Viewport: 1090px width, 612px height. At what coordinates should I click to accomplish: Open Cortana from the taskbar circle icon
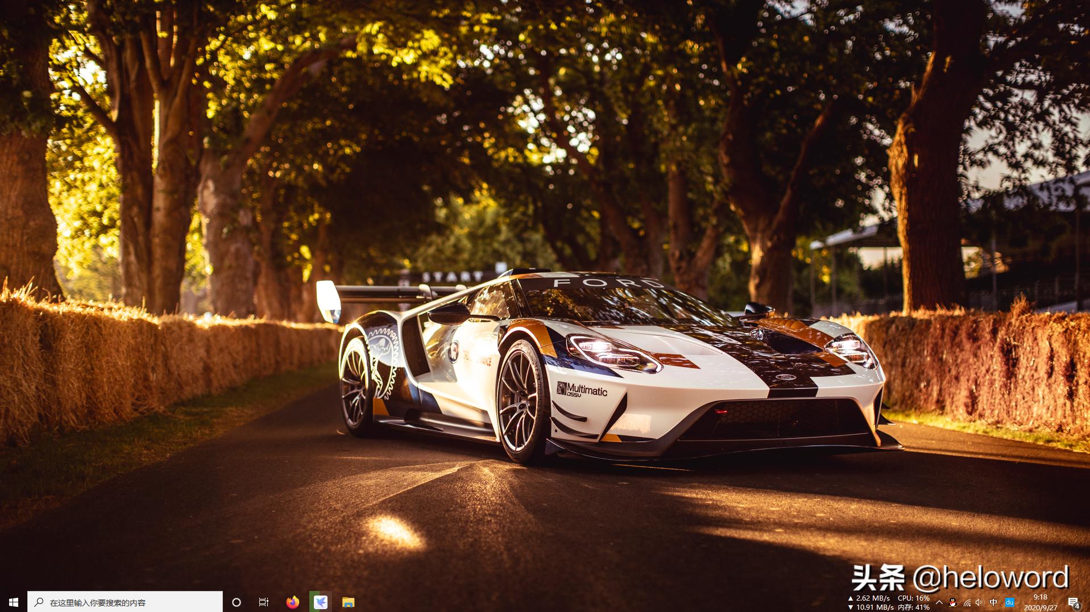237,602
